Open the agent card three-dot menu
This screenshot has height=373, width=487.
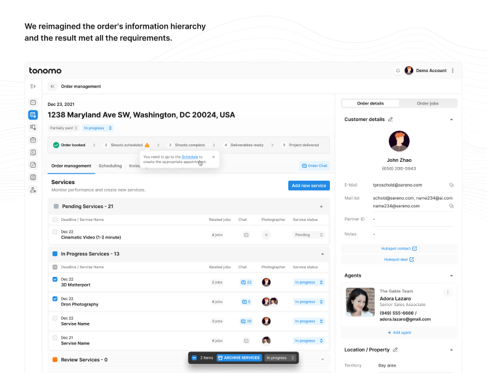coord(447,292)
